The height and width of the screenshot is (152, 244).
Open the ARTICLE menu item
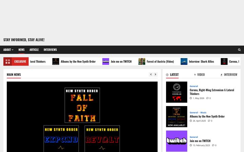34,50
